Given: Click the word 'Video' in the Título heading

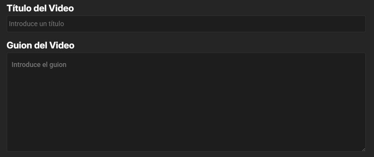Looking at the screenshot, I should (x=61, y=8).
